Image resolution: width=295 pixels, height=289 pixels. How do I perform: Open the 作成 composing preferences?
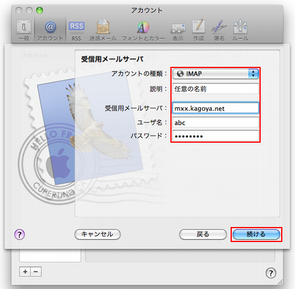199,30
